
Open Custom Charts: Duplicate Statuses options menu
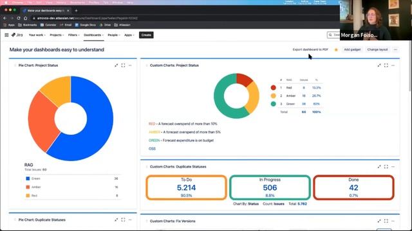pyautogui.click(x=393, y=167)
